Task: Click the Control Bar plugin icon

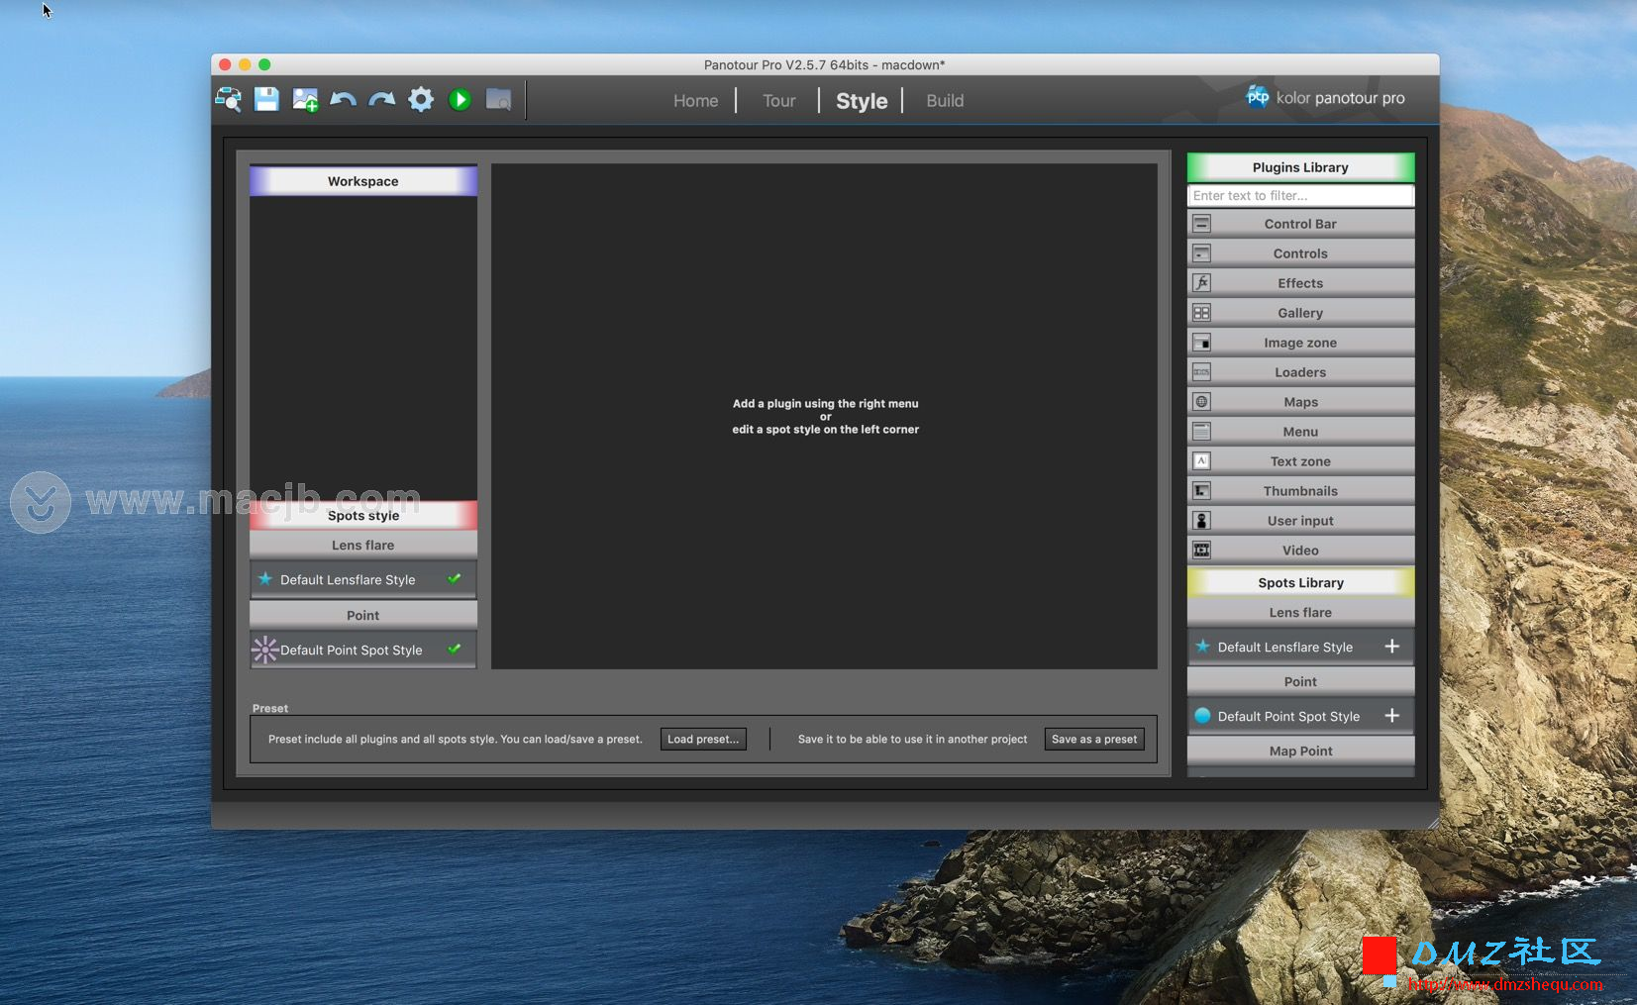Action: [1201, 224]
